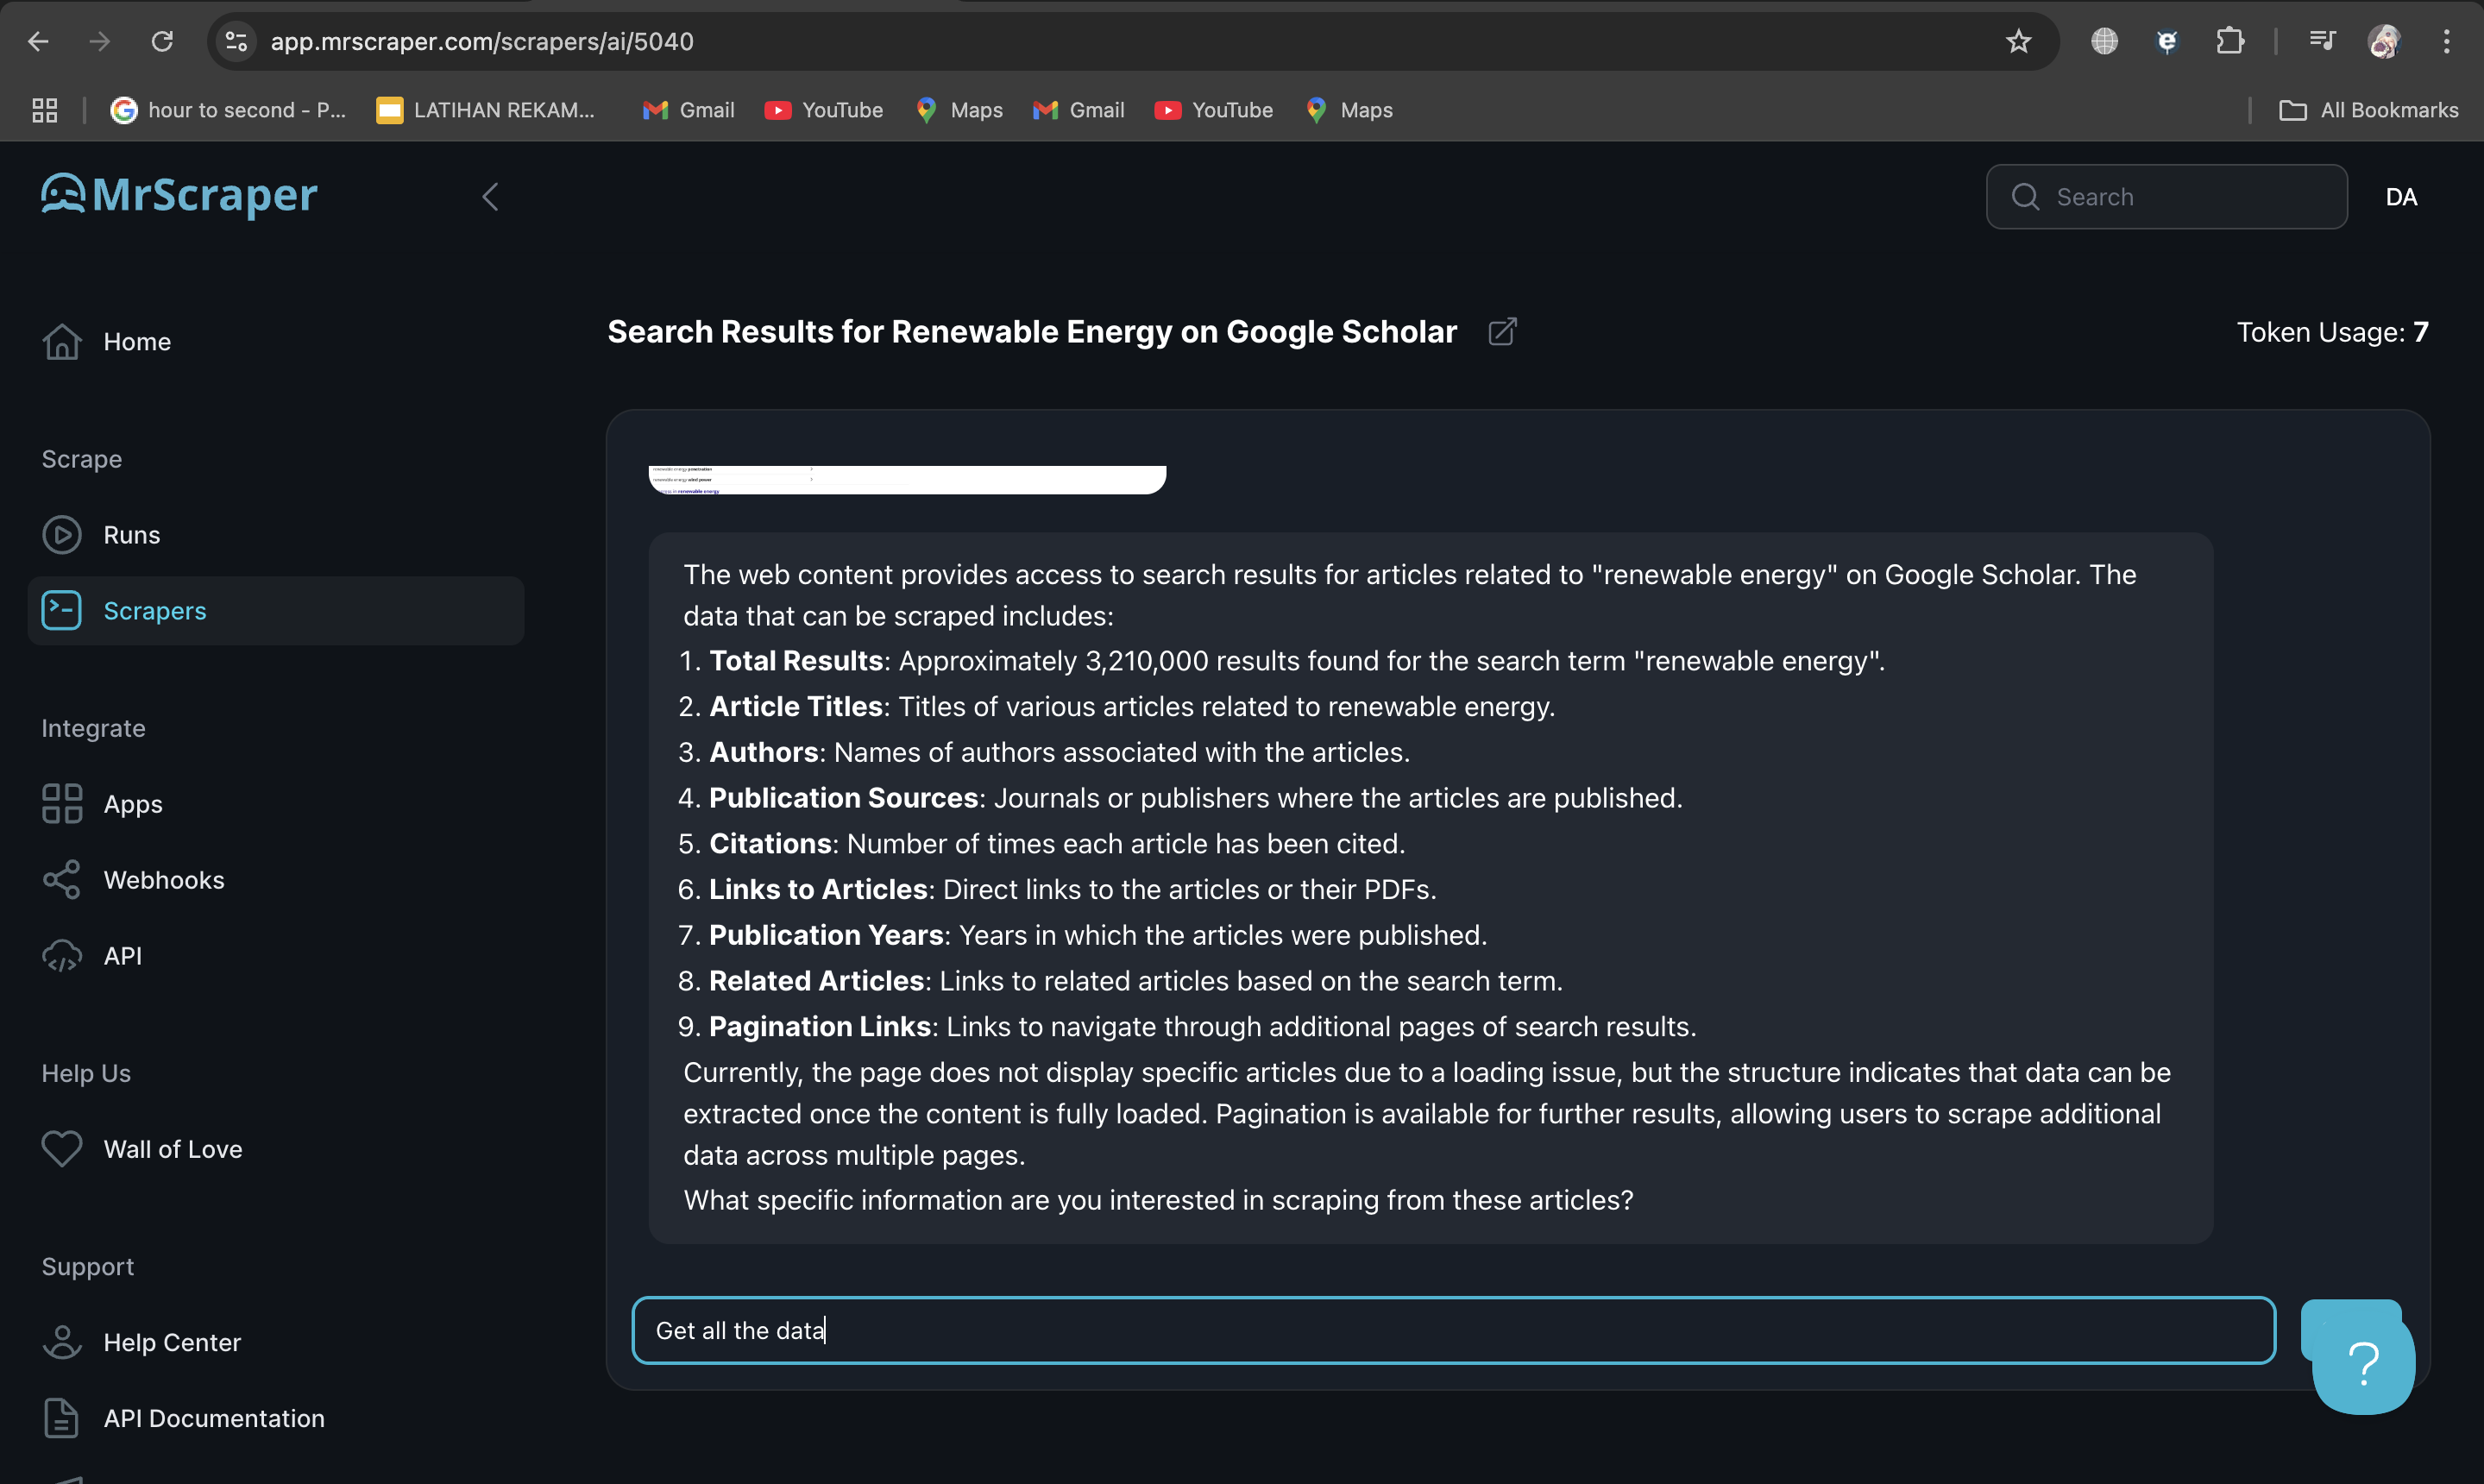Open the API Documentation page
2484x1484 pixels.
(214, 1417)
